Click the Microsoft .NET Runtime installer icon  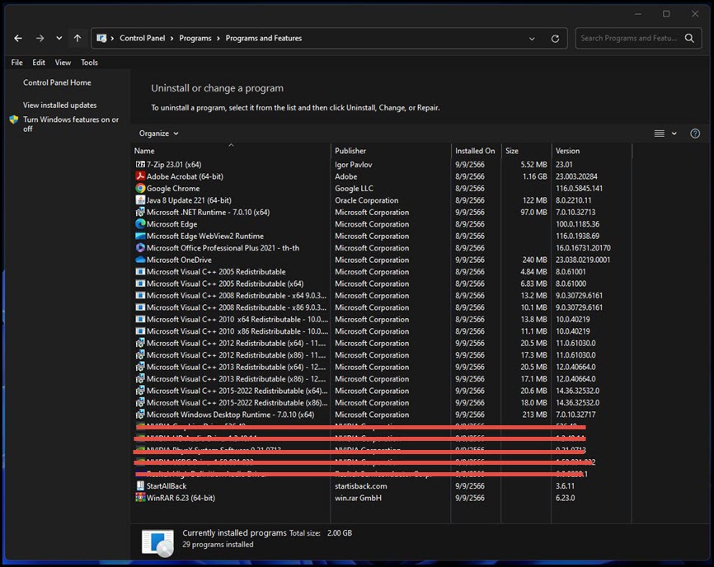click(x=140, y=212)
